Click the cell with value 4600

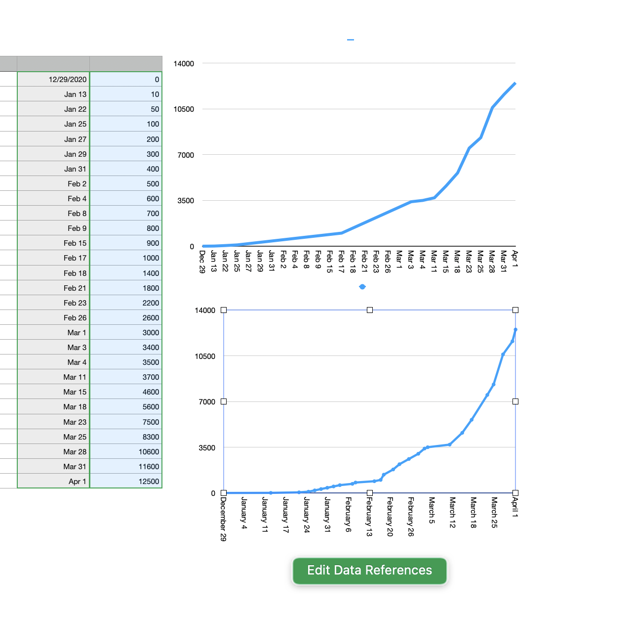click(126, 392)
